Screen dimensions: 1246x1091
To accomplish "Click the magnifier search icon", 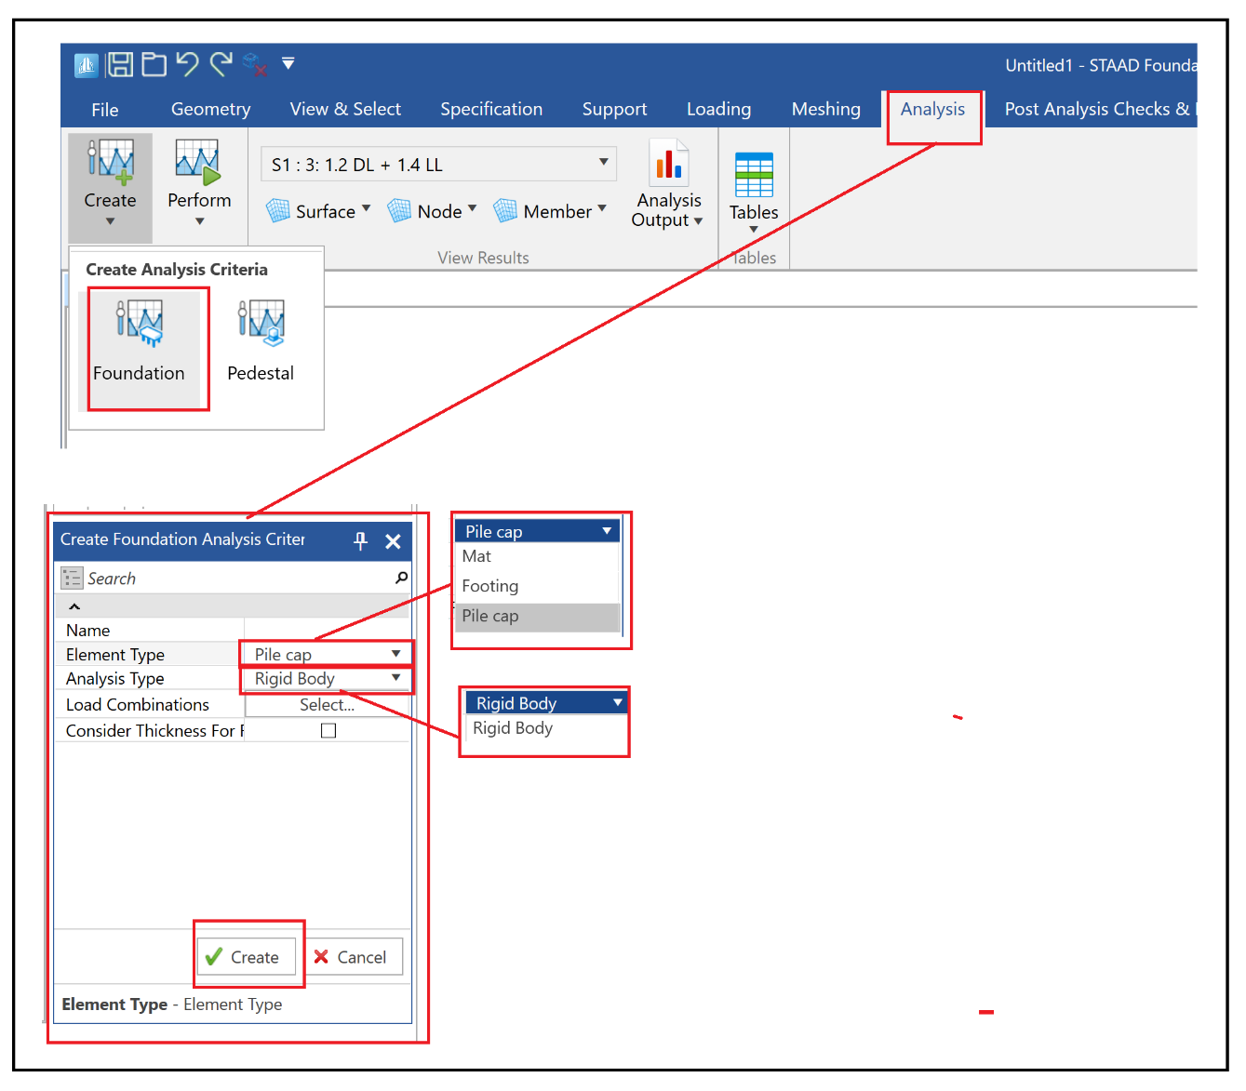I will [x=401, y=578].
